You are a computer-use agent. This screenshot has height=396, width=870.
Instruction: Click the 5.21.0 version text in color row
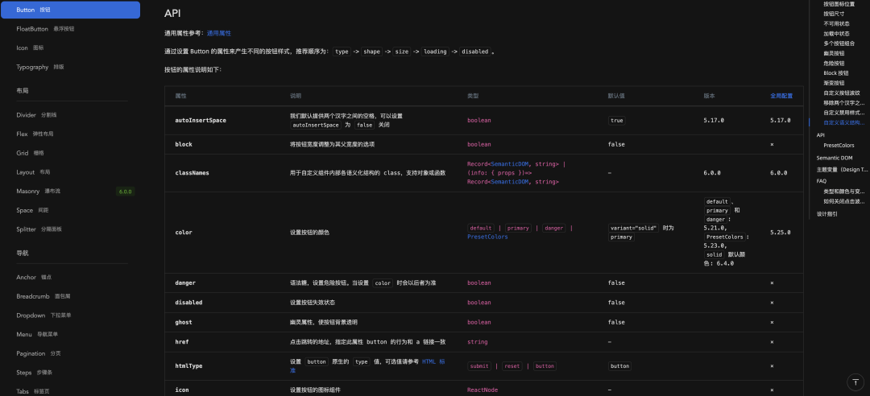[x=716, y=228]
